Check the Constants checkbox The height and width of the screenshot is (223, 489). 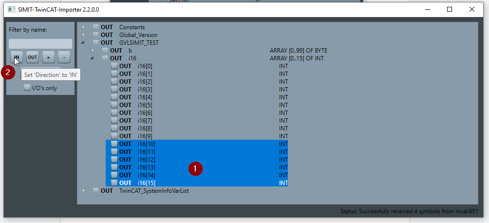click(95, 27)
